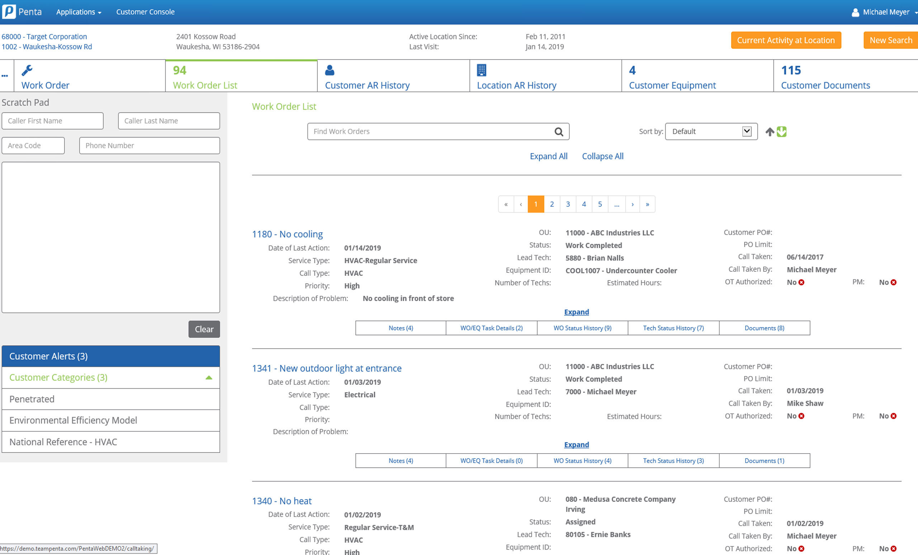Open the Applications dropdown menu

79,12
